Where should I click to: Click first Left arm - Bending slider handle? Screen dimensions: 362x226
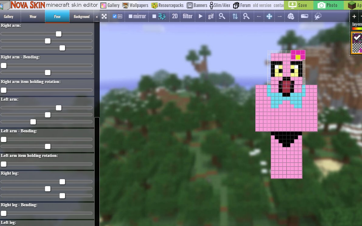[x=4, y=140]
